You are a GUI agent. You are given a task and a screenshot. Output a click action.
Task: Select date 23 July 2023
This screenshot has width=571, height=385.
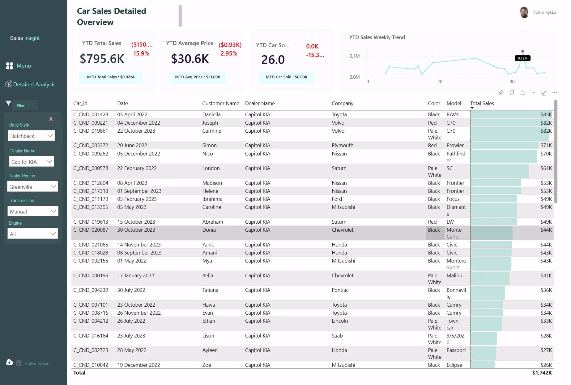(x=131, y=336)
